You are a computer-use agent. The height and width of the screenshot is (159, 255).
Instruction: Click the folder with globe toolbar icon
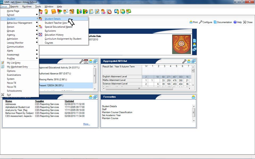123,11
